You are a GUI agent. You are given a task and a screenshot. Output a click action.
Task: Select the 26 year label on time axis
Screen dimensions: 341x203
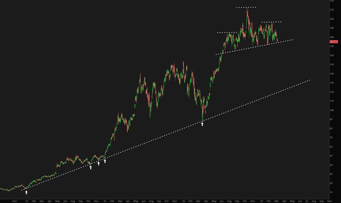(x=262, y=201)
